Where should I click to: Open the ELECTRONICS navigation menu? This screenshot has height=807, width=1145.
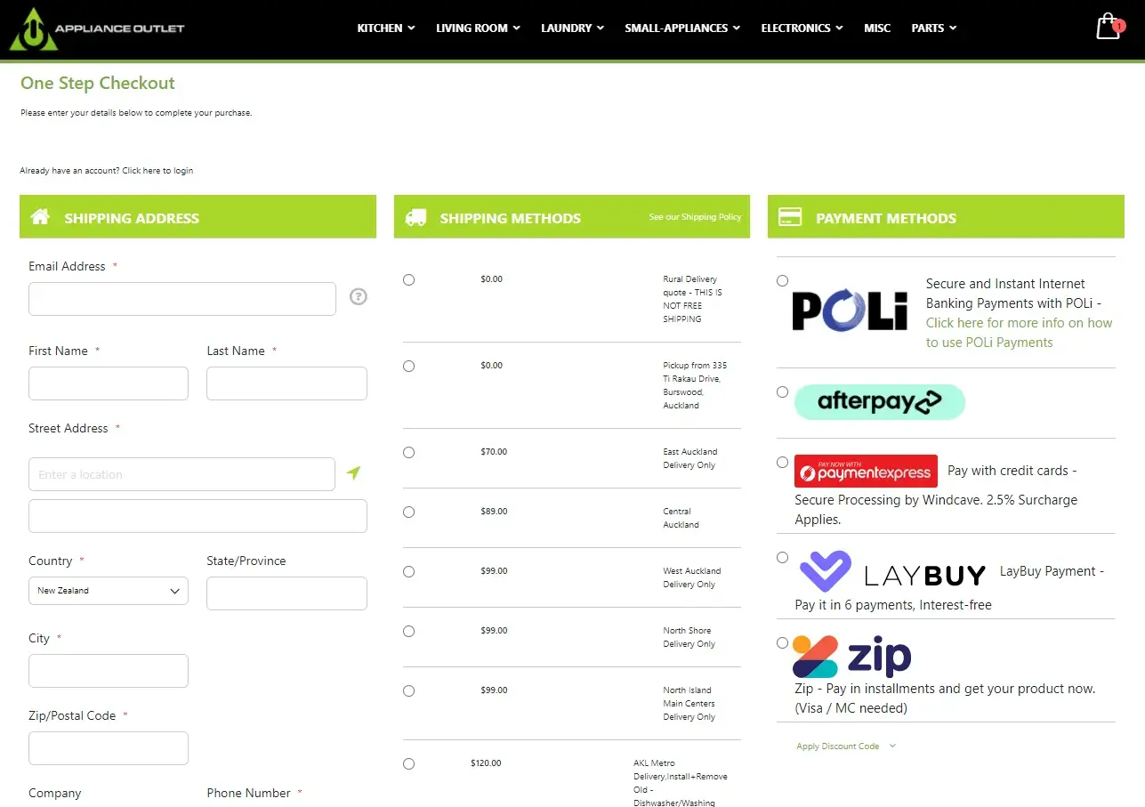click(x=801, y=28)
